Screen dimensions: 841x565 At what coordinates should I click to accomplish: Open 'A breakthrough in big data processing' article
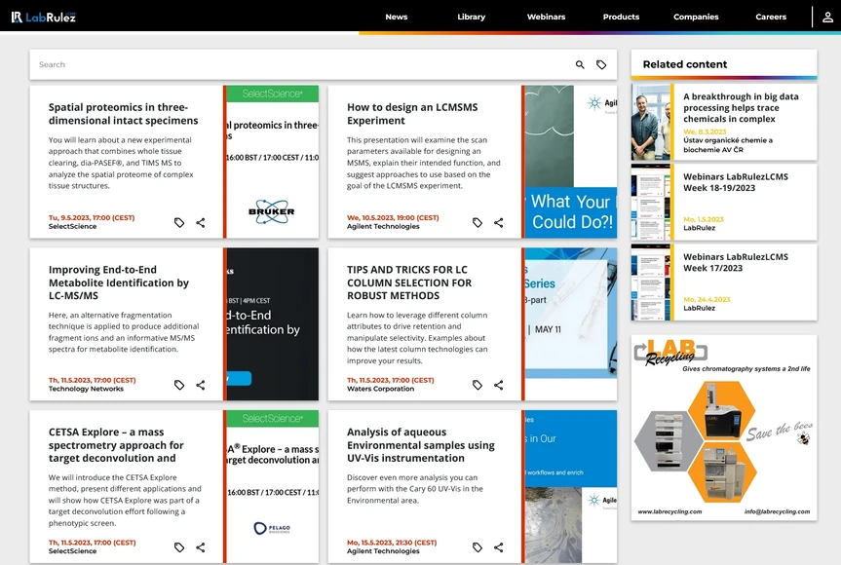[741, 108]
